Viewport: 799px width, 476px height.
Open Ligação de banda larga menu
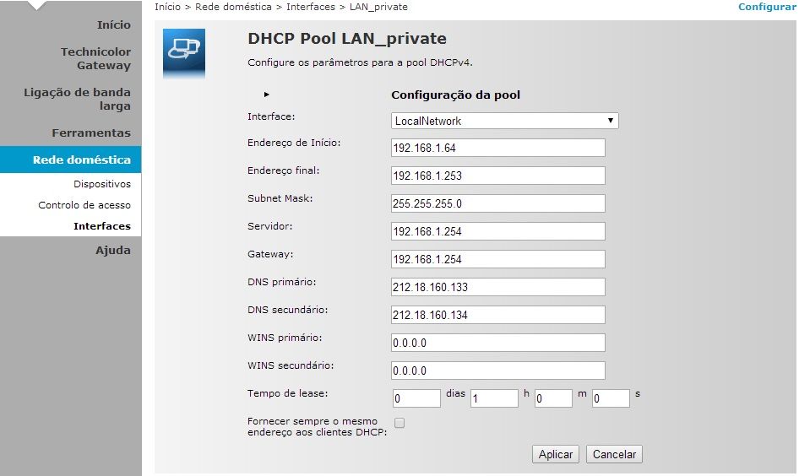tap(77, 99)
